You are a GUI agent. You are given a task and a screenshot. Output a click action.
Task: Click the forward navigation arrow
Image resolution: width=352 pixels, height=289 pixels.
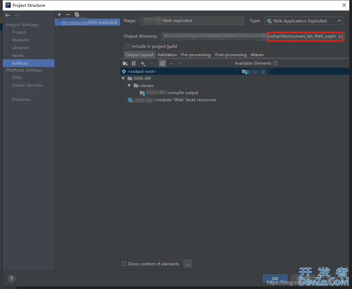point(17,15)
